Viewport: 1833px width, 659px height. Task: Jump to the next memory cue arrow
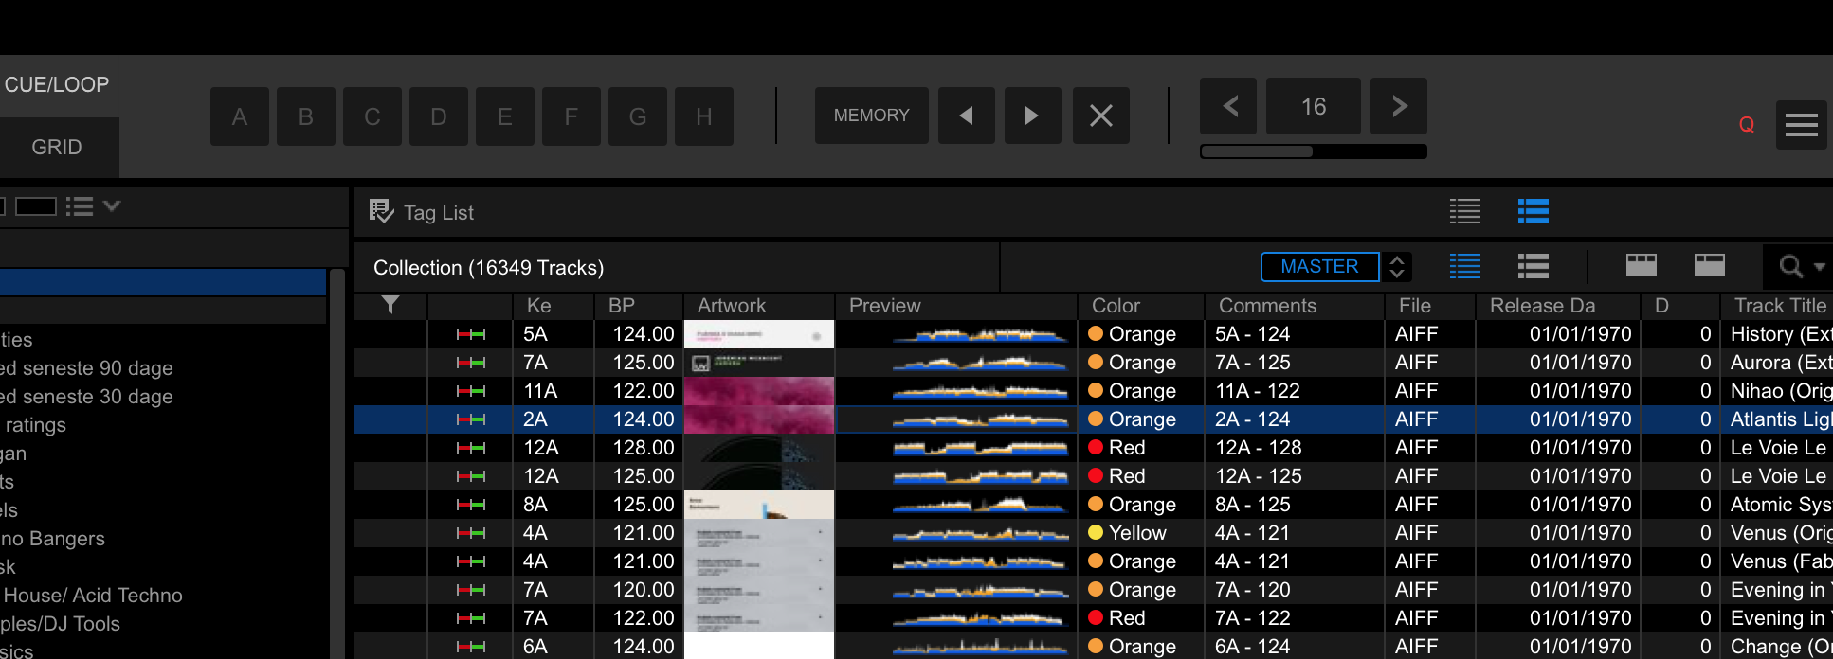[x=1032, y=116]
